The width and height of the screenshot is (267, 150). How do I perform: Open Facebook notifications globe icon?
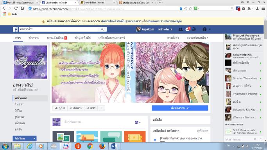194,29
